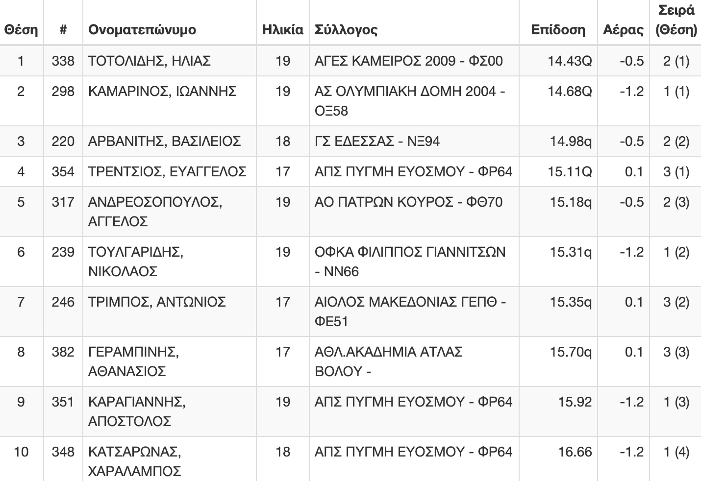Select the Ονοματεπώνυμο column header
The width and height of the screenshot is (701, 481).
[142, 30]
